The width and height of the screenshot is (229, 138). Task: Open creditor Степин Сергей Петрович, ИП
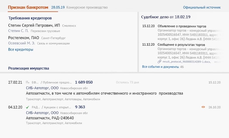click(x=34, y=26)
